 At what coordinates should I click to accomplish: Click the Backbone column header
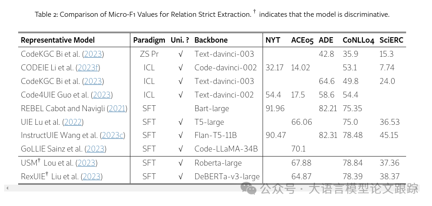(x=211, y=40)
